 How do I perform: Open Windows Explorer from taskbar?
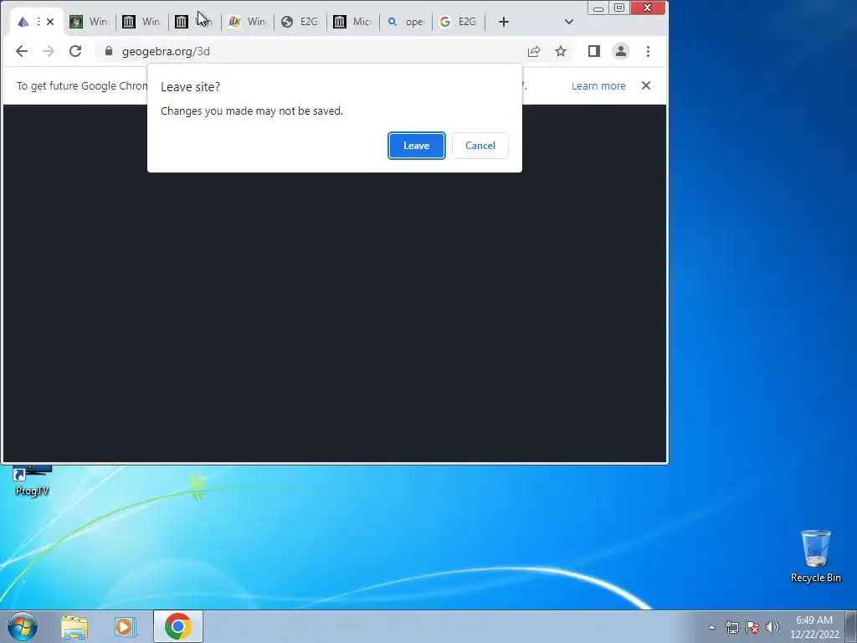(x=74, y=626)
